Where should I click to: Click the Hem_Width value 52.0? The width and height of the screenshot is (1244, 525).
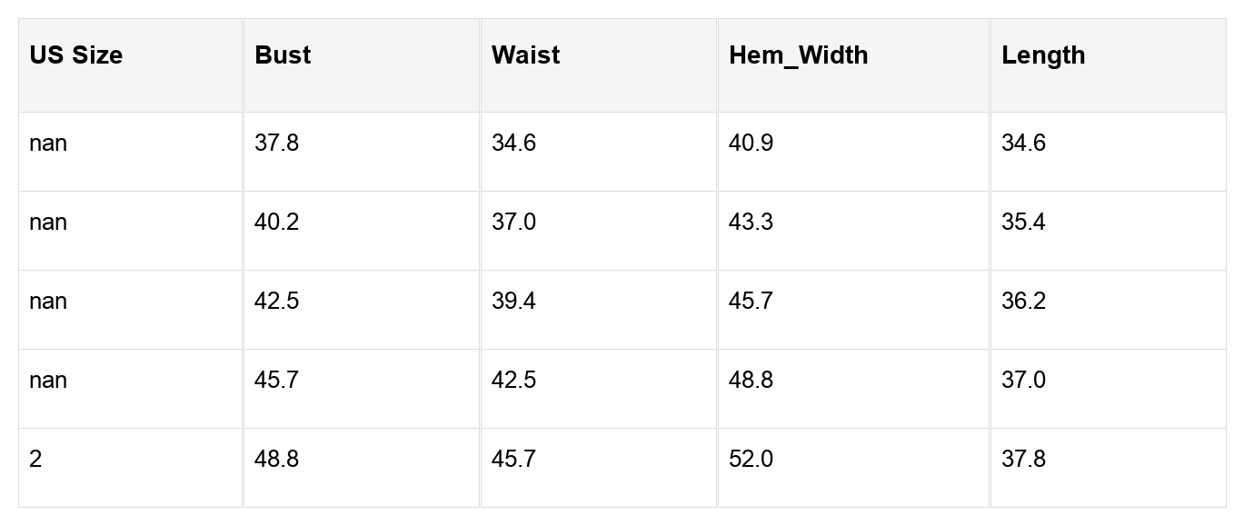(751, 460)
